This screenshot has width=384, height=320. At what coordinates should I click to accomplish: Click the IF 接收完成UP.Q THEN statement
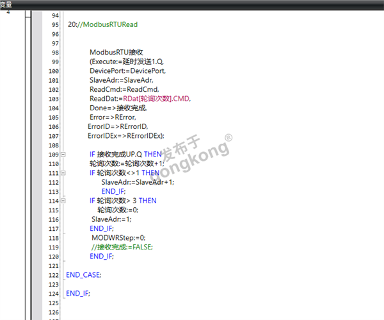point(125,155)
